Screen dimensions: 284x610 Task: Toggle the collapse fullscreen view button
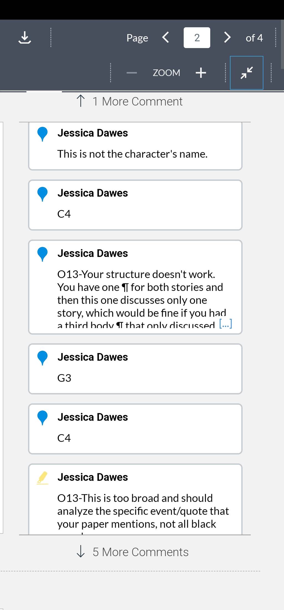coord(247,73)
